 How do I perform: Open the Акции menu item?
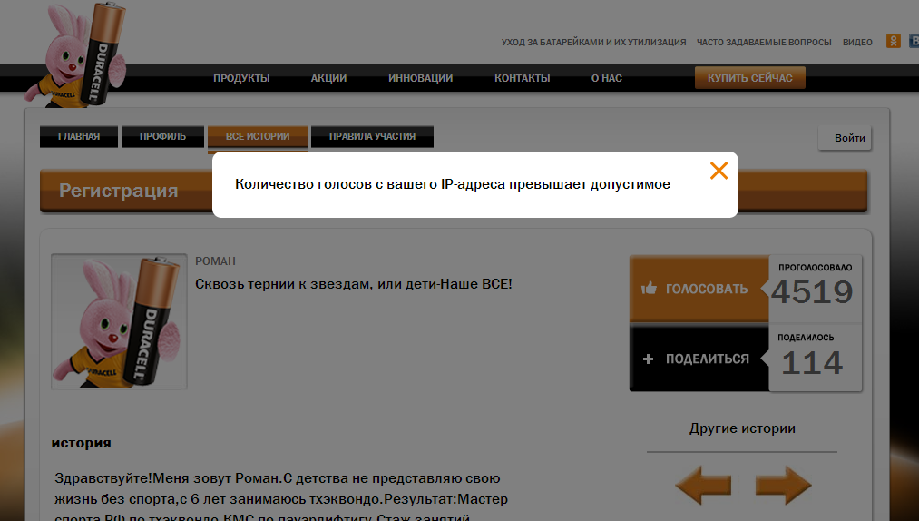(328, 78)
